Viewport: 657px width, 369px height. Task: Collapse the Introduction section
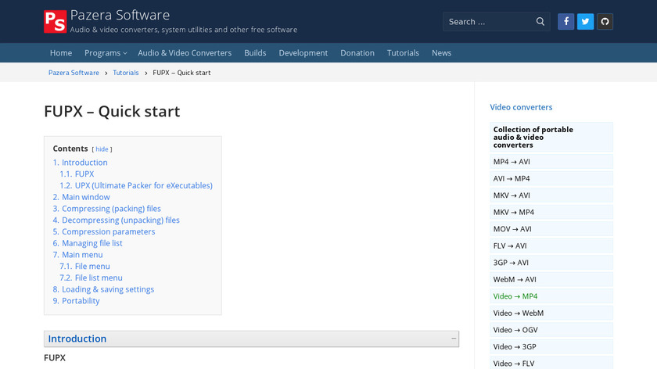tap(454, 339)
